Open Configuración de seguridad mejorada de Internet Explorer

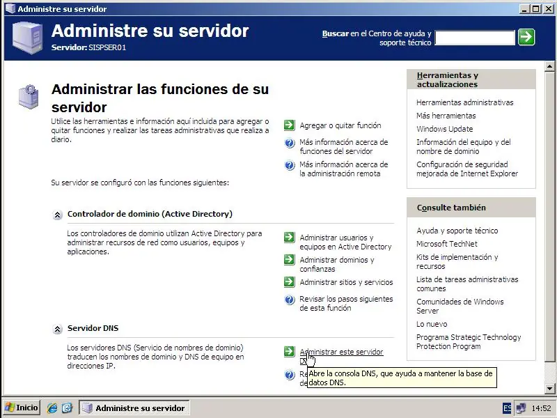467,169
